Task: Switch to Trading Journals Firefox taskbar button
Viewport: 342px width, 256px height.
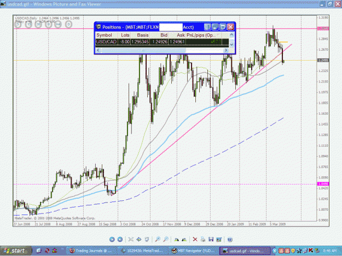Action: tap(91, 251)
